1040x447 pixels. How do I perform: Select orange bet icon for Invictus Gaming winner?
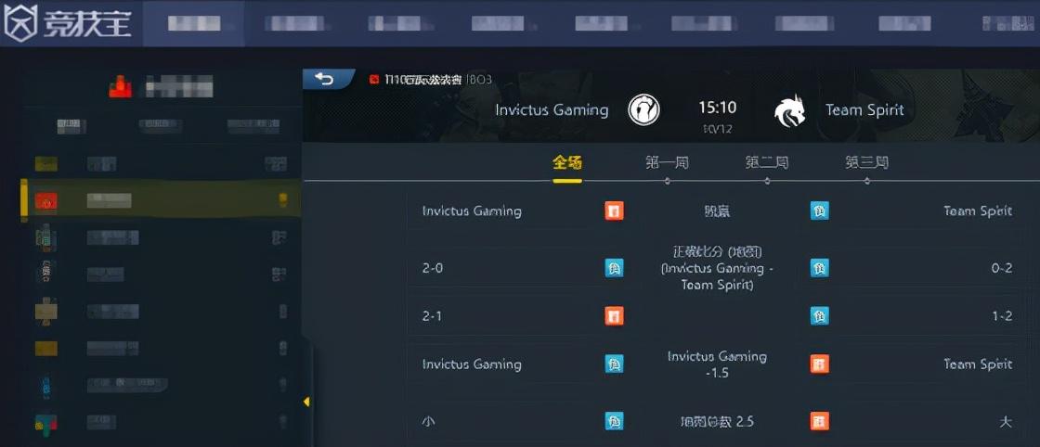click(614, 211)
